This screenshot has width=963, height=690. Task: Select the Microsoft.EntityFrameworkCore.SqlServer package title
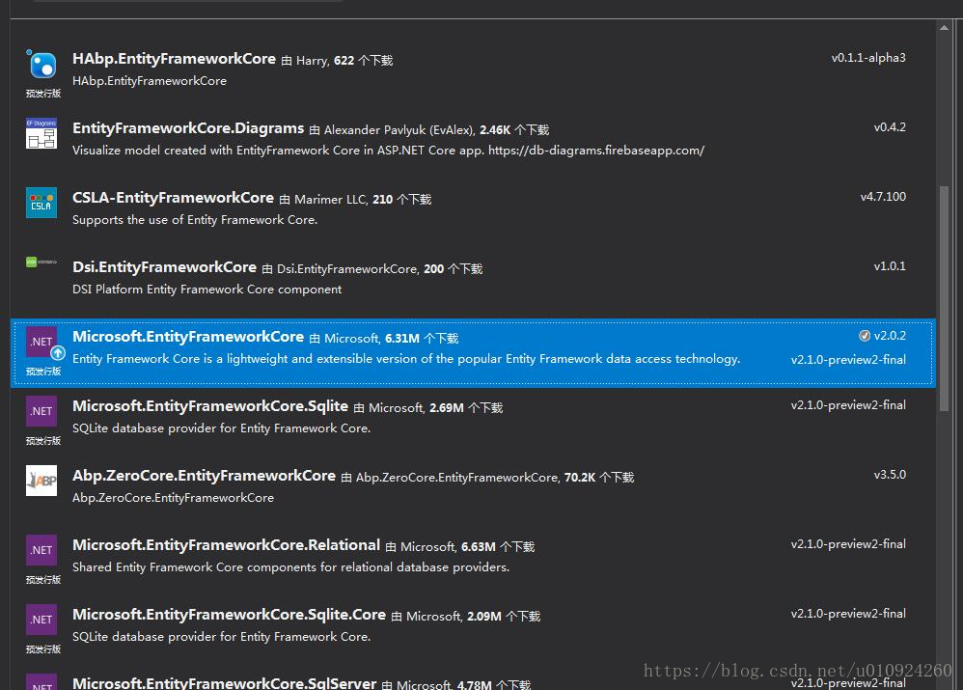point(224,682)
